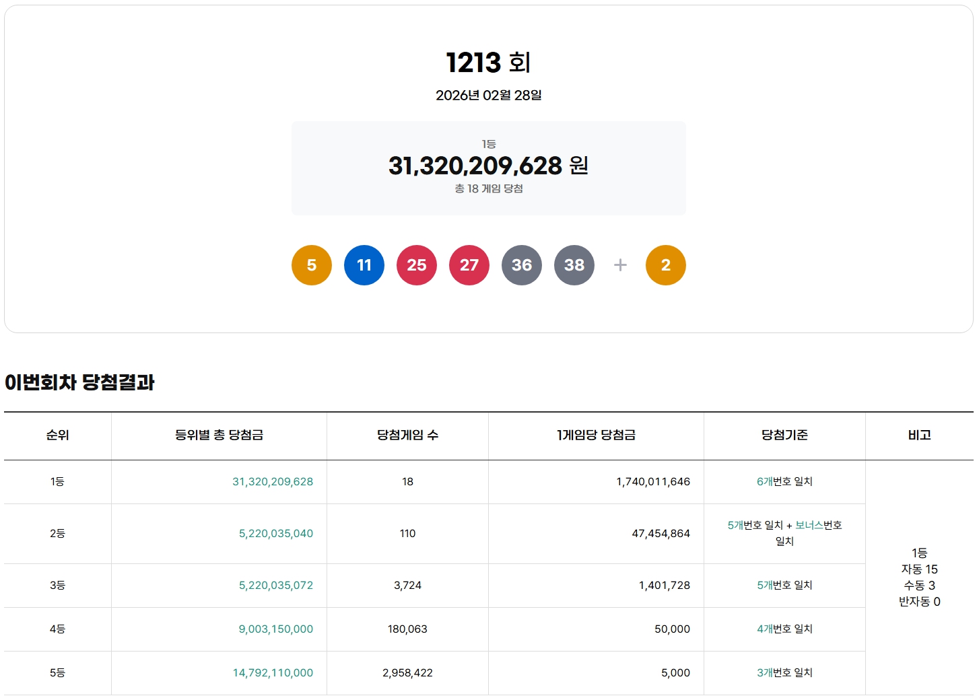Screen dimensions: 979x700
Task: Click the blue ball number 11
Action: (364, 265)
